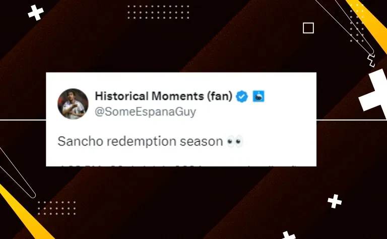Image resolution: width=387 pixels, height=239 pixels.
Task: Click the small white plus near bottom right
Action: click(335, 201)
